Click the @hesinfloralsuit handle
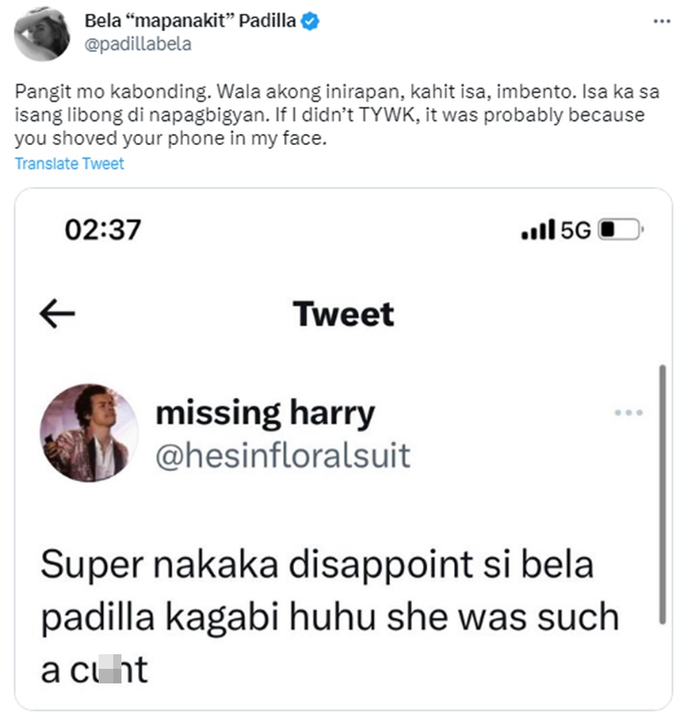 coord(283,453)
